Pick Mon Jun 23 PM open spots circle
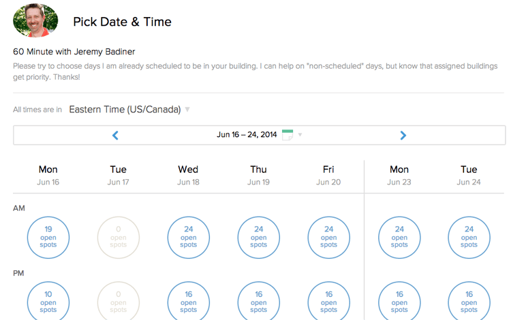This screenshot has height=320, width=511. tap(399, 301)
